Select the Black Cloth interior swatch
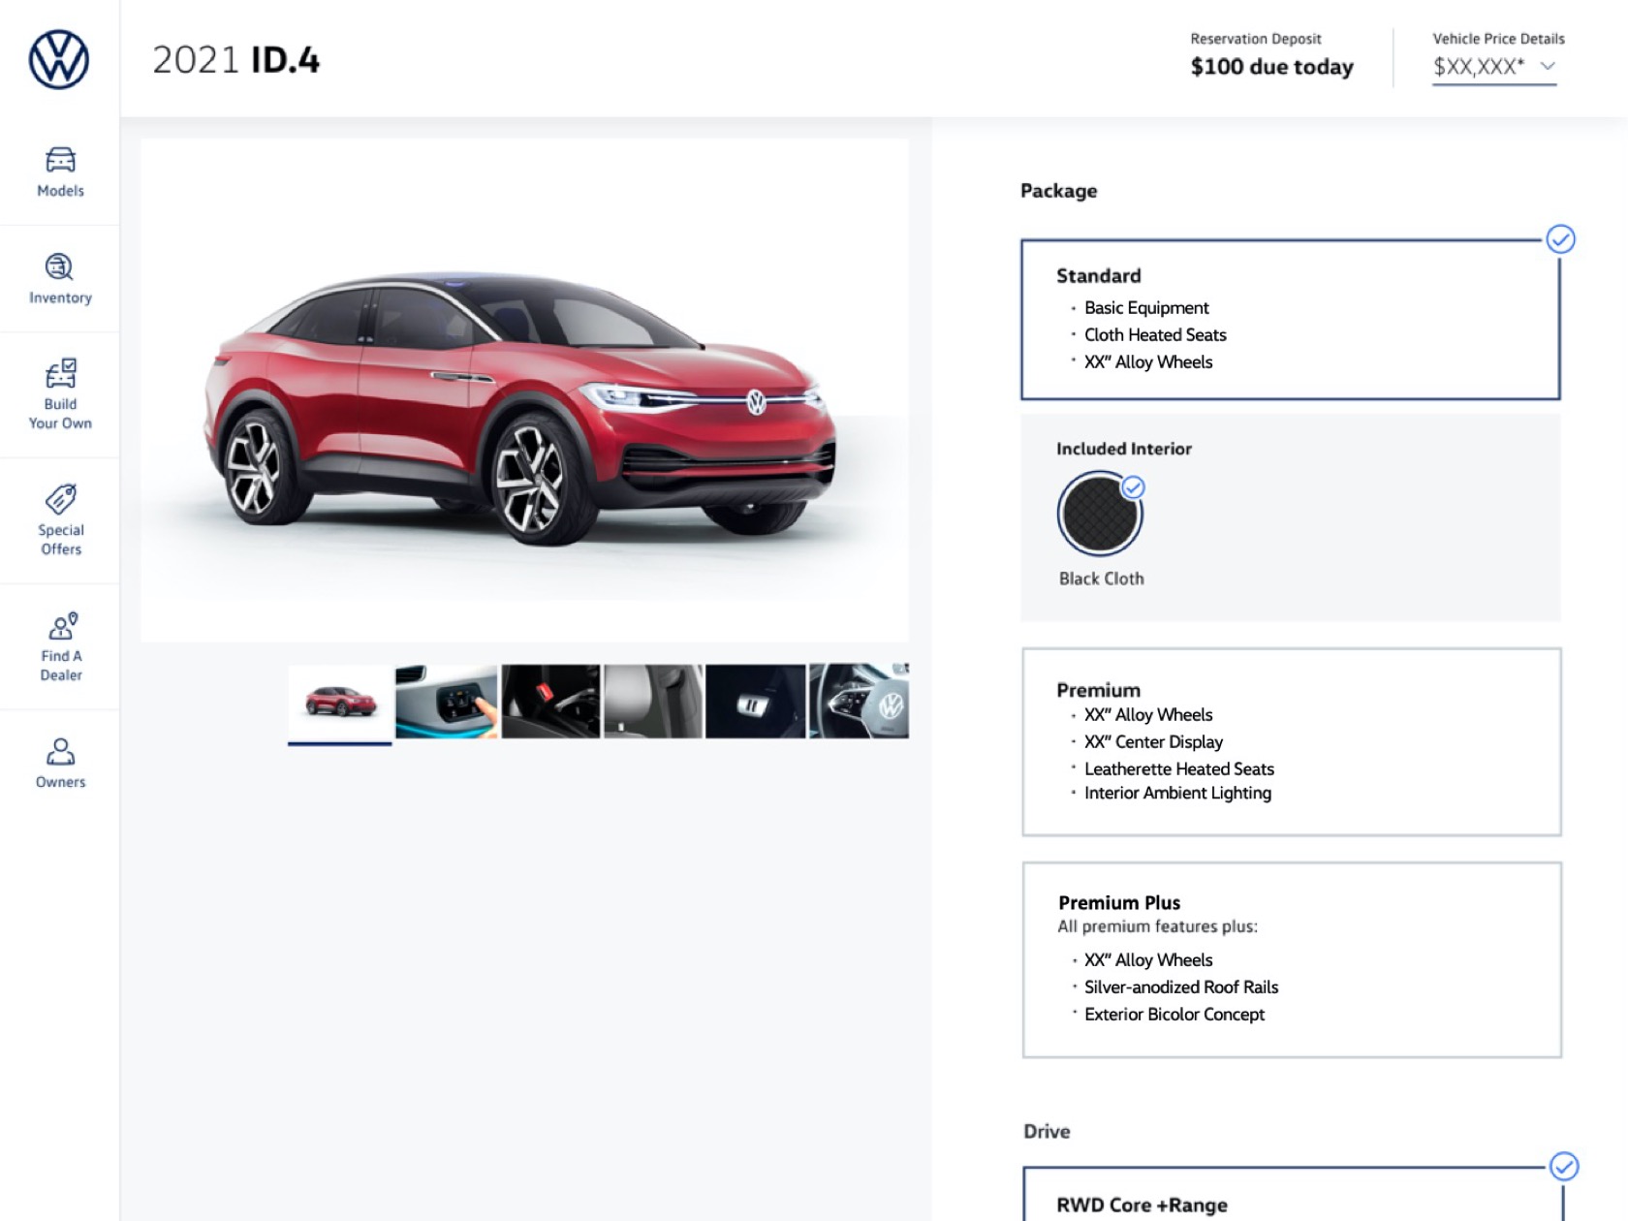 tap(1100, 515)
